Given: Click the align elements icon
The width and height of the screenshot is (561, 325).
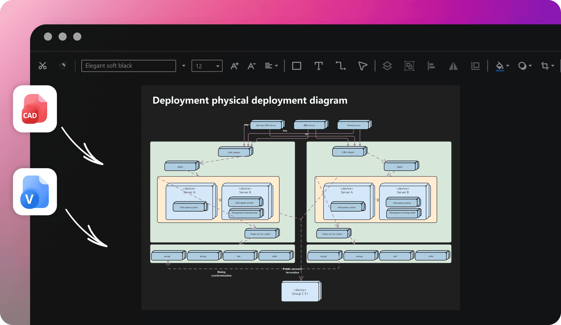Looking at the screenshot, I should (431, 65).
